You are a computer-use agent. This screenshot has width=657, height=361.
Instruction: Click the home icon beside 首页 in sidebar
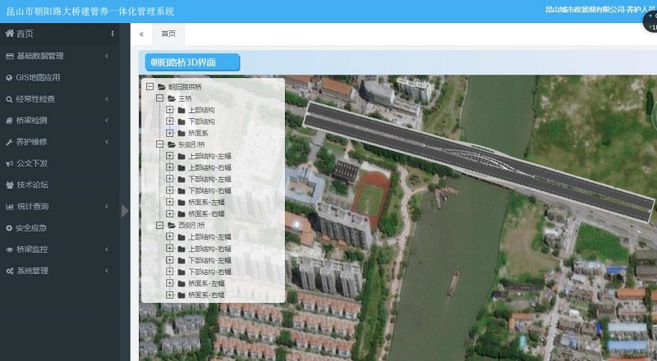9,34
